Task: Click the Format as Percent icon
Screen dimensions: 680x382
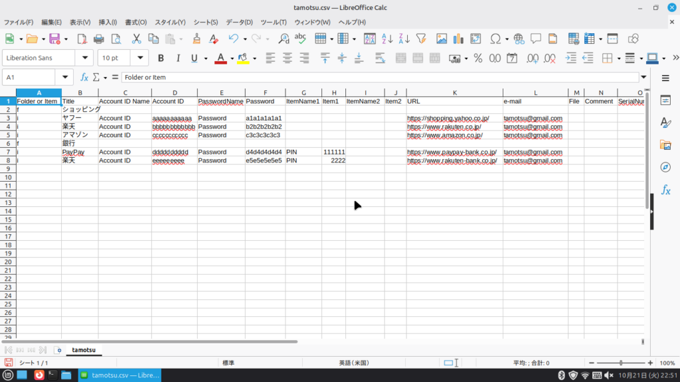Action: [x=477, y=58]
